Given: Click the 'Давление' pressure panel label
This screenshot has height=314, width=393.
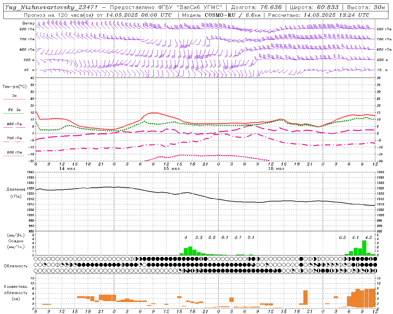Looking at the screenshot, I should point(16,190).
